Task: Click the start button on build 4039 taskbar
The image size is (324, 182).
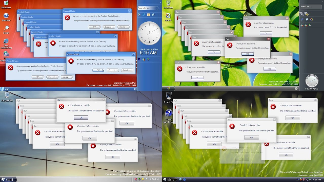Action: click(x=5, y=89)
